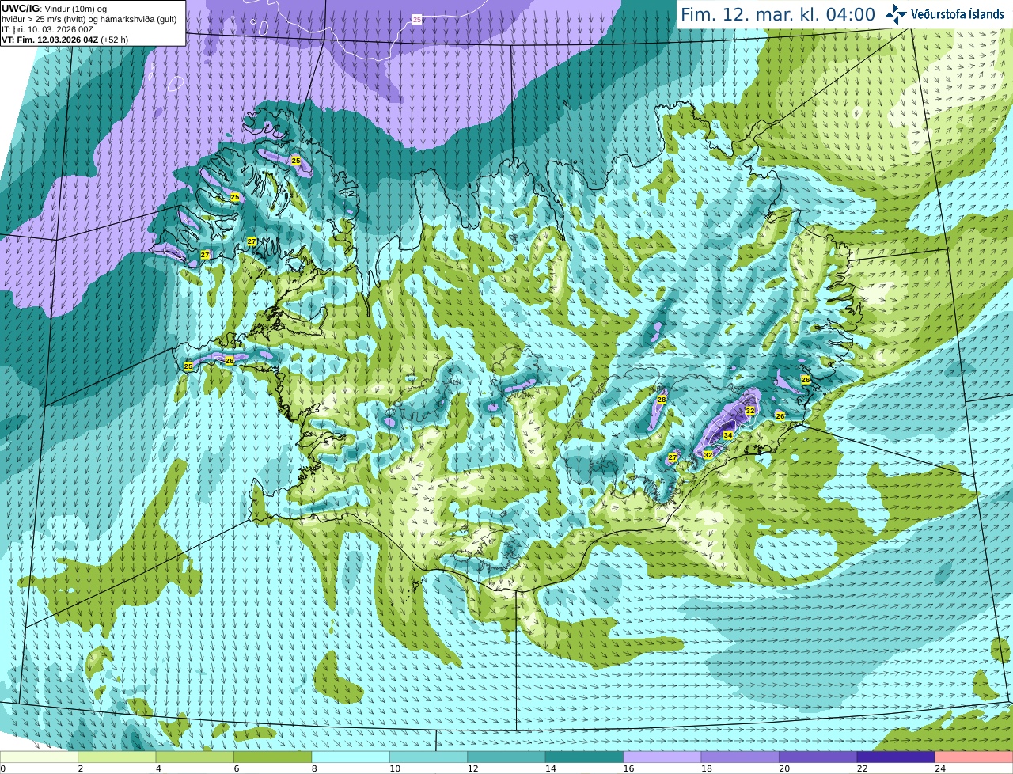Click the 'hviður > 25 m/s' legend description line
1013x774 pixels.
(x=89, y=19)
